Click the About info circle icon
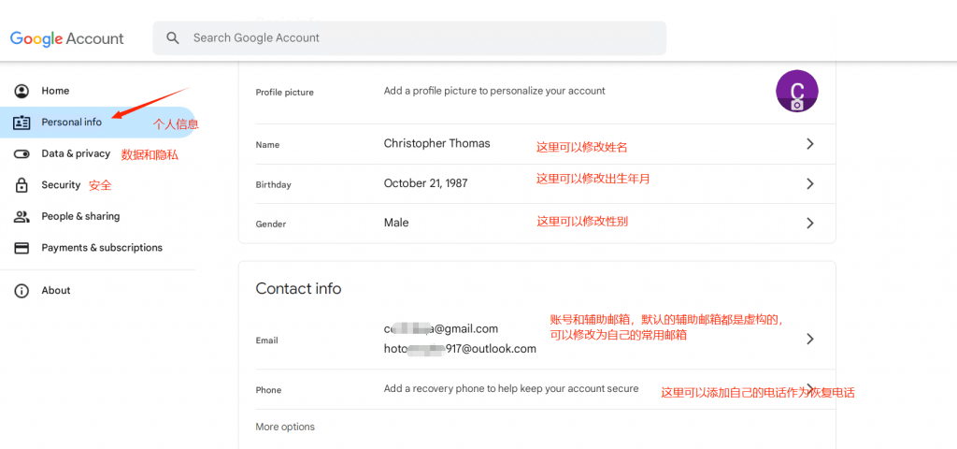Image resolution: width=957 pixels, height=449 pixels. pos(22,291)
